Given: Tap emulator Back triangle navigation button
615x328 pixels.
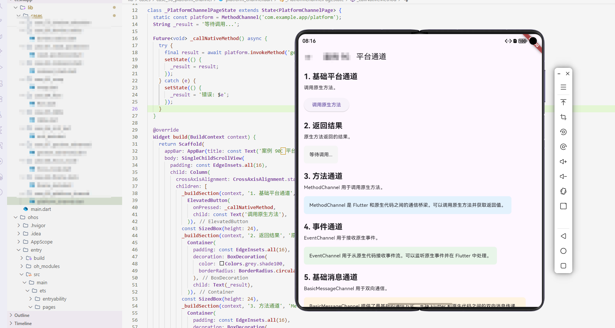Looking at the screenshot, I should (x=563, y=236).
